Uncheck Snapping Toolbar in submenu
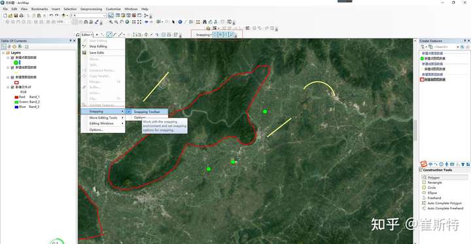The image size is (471, 244). click(147, 111)
